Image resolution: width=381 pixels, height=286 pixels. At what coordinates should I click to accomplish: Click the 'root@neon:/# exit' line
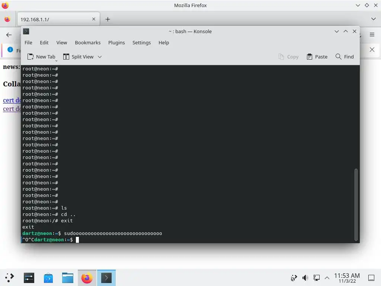click(47, 221)
